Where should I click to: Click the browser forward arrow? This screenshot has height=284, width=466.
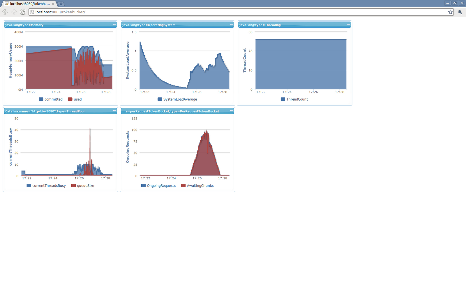point(14,12)
